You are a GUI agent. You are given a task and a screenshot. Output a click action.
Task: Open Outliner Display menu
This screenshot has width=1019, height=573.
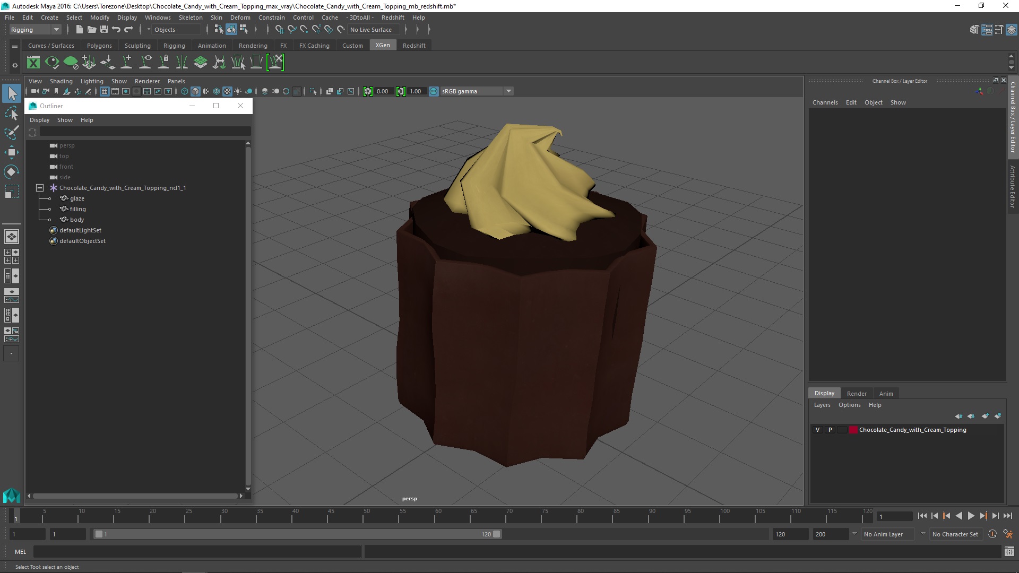[x=39, y=120]
